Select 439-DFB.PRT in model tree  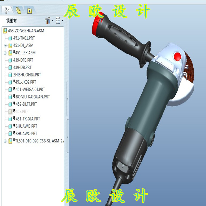pos(23,60)
